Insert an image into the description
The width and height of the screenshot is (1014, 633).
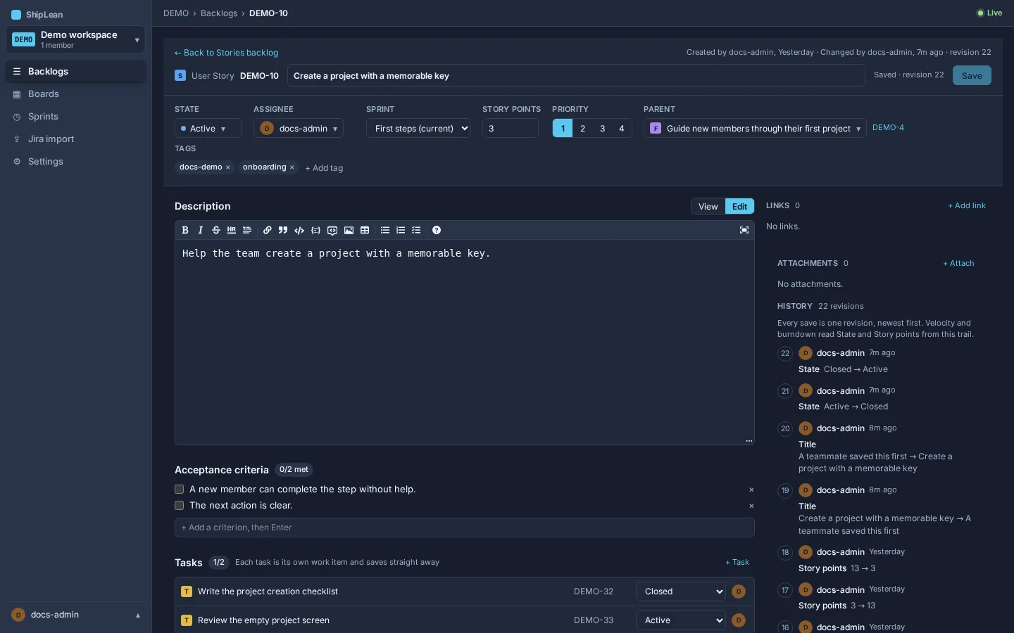(x=349, y=230)
